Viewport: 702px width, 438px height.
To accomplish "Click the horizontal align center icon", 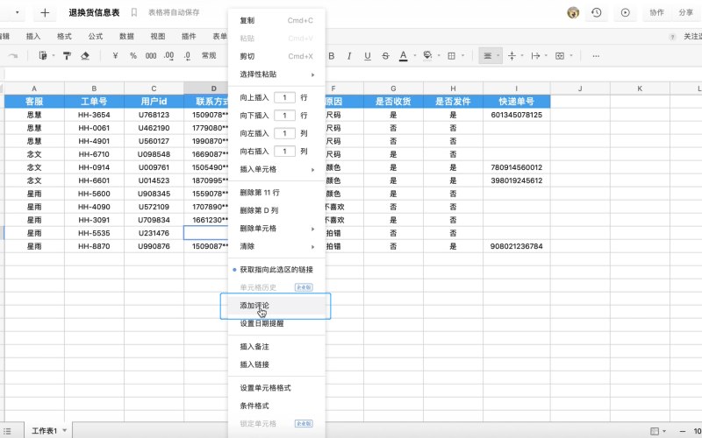I will click(x=488, y=56).
